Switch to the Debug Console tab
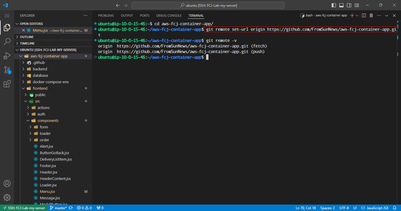Image resolution: width=401 pixels, height=211 pixels. (169, 16)
